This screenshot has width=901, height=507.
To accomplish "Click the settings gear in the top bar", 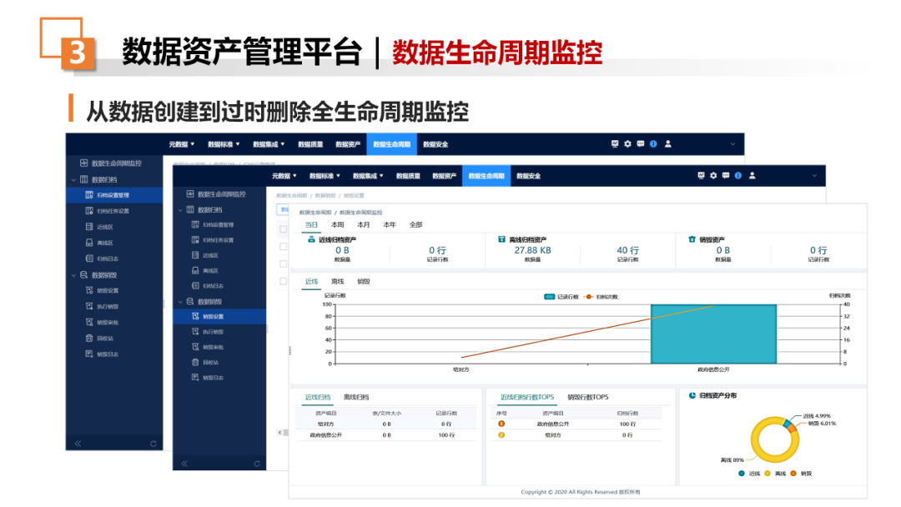I will (x=713, y=174).
